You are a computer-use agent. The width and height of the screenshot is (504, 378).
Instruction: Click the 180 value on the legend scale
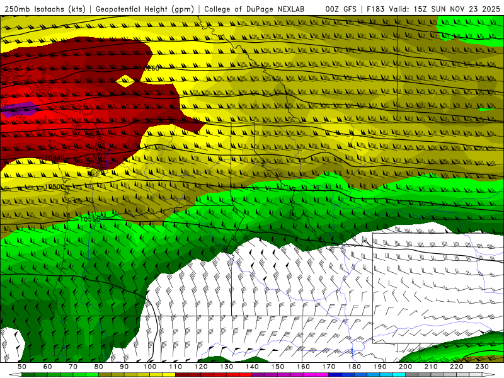354,367
